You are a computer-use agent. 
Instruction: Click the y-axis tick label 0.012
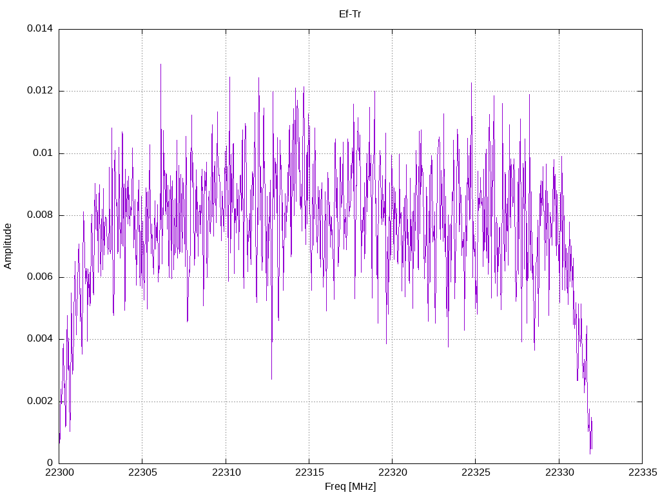[x=40, y=90]
